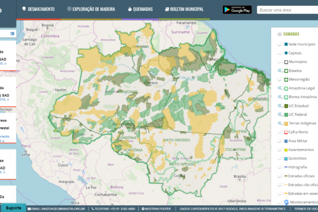Click the UC Federal green swatch
This screenshot has width=318, height=212.
tap(286, 114)
